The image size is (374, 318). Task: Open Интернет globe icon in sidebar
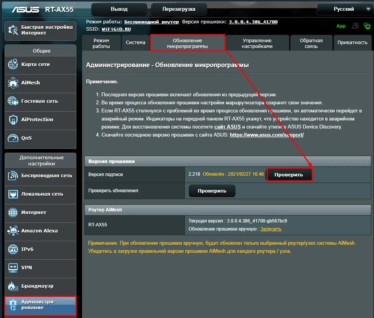pos(13,212)
